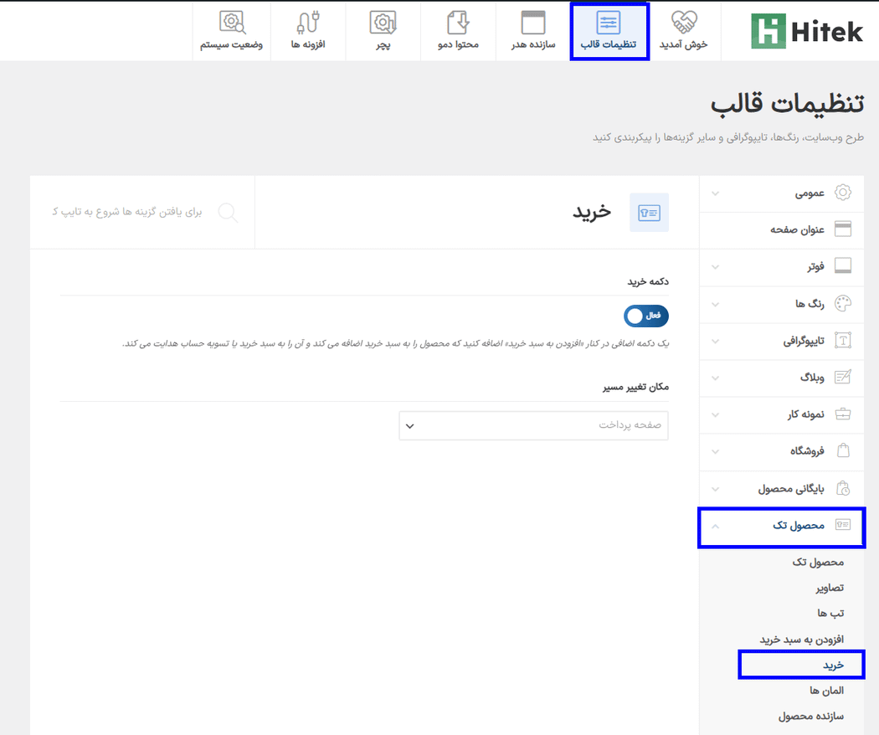The width and height of the screenshot is (879, 735).
Task: Expand the تایپوگرافی section chevron
Action: [715, 341]
